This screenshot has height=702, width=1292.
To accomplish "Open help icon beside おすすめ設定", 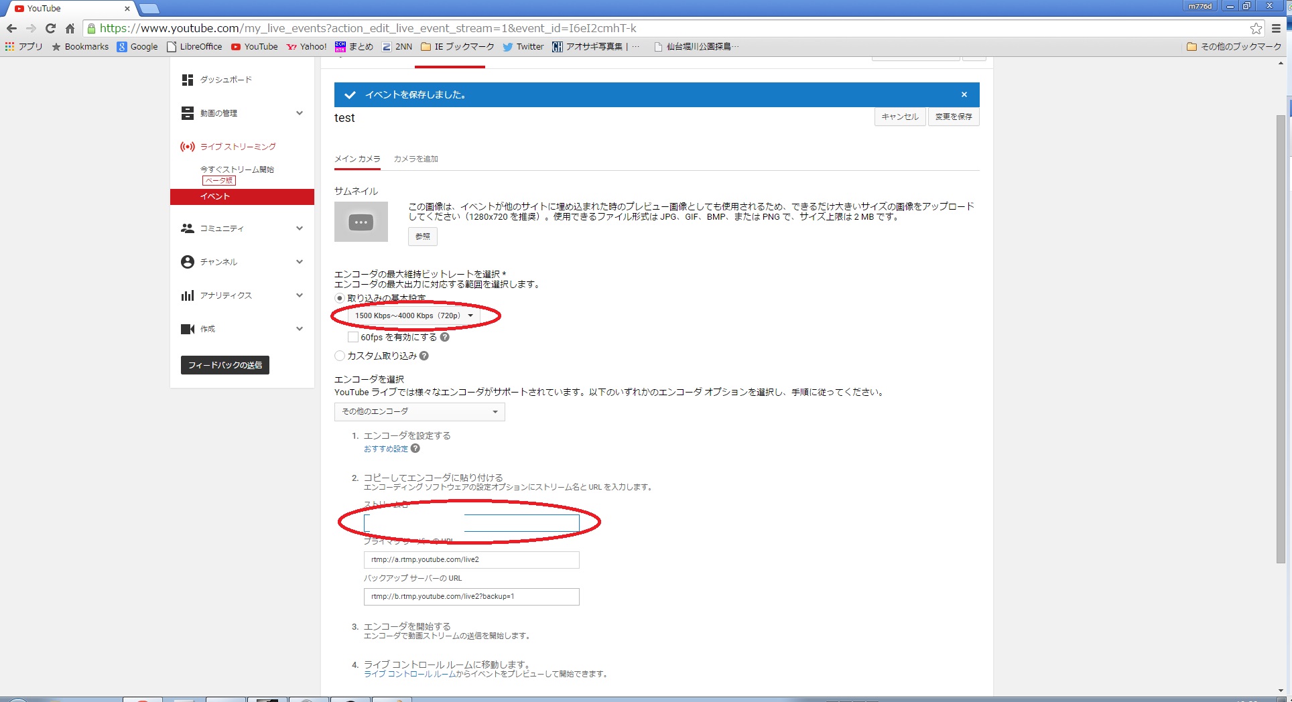I will click(x=415, y=449).
